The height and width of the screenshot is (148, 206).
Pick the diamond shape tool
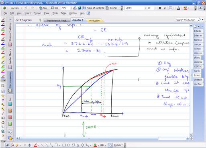point(83,145)
